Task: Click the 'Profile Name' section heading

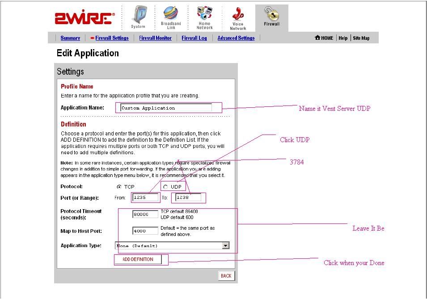Action: tap(77, 86)
